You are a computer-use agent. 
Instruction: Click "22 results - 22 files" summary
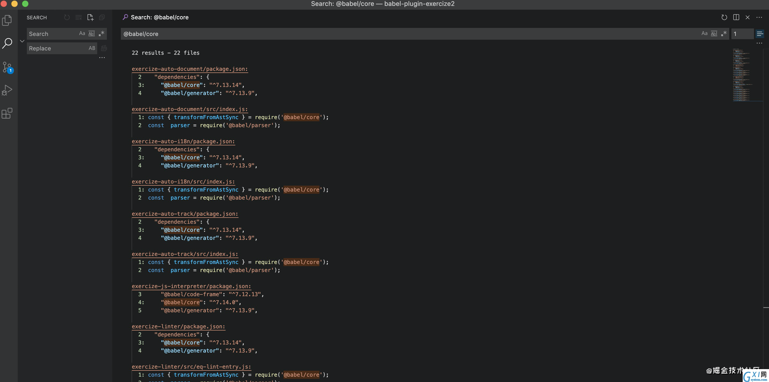click(166, 53)
